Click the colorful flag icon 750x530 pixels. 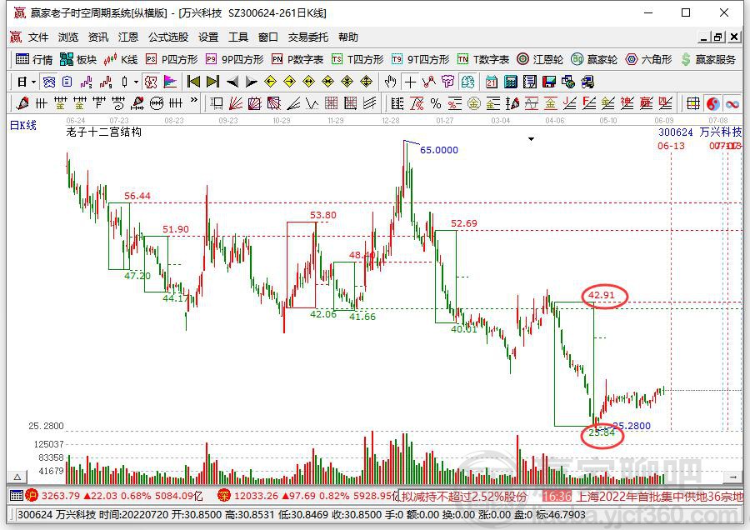(x=170, y=82)
